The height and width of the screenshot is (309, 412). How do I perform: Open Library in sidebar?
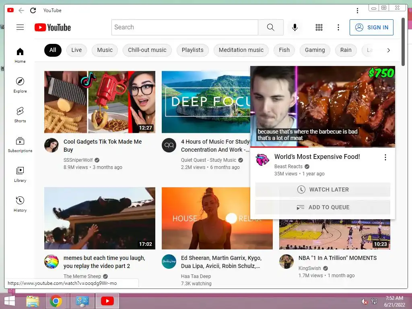point(20,175)
